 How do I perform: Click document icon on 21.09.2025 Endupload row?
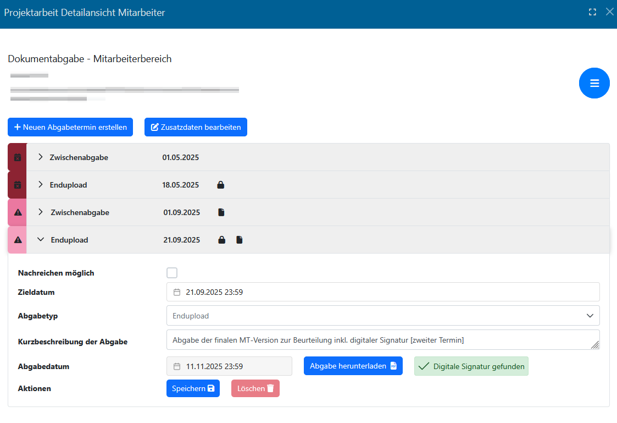(239, 240)
